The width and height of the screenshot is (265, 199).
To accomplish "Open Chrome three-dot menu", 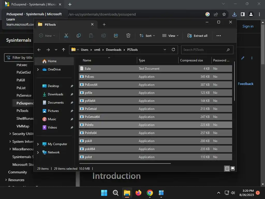I will click(259, 15).
